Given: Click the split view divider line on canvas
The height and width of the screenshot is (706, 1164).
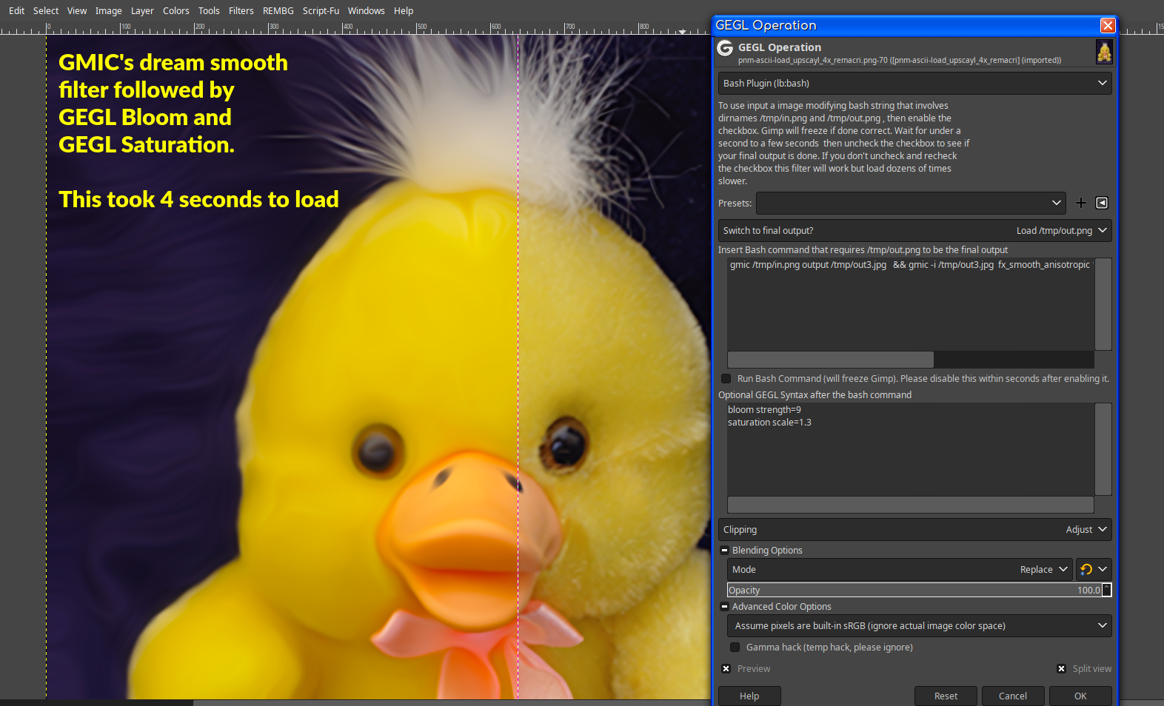Looking at the screenshot, I should [x=518, y=366].
